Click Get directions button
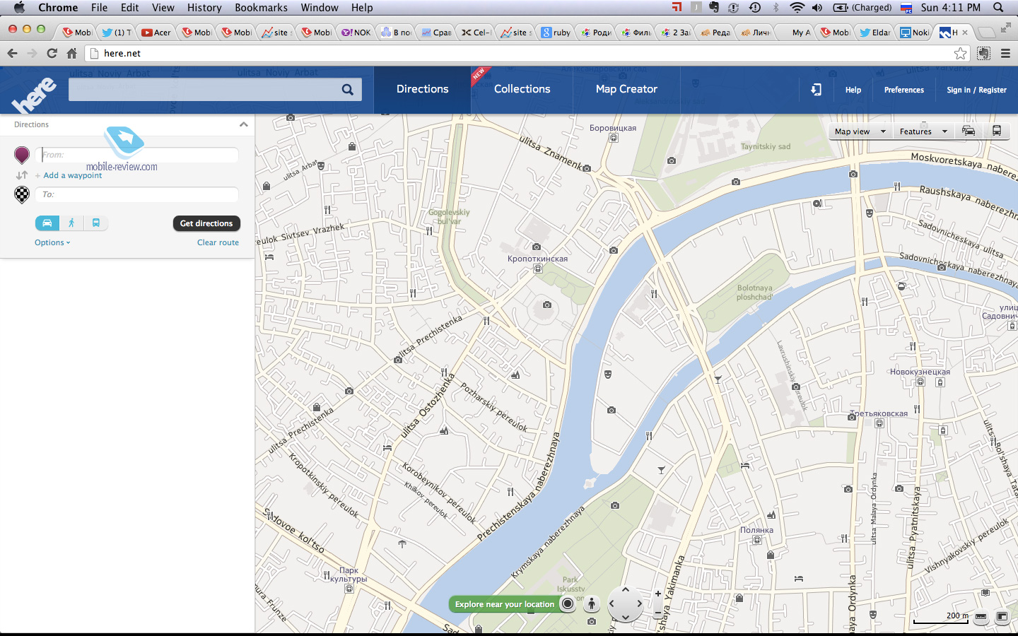This screenshot has height=636, width=1018. [x=206, y=223]
